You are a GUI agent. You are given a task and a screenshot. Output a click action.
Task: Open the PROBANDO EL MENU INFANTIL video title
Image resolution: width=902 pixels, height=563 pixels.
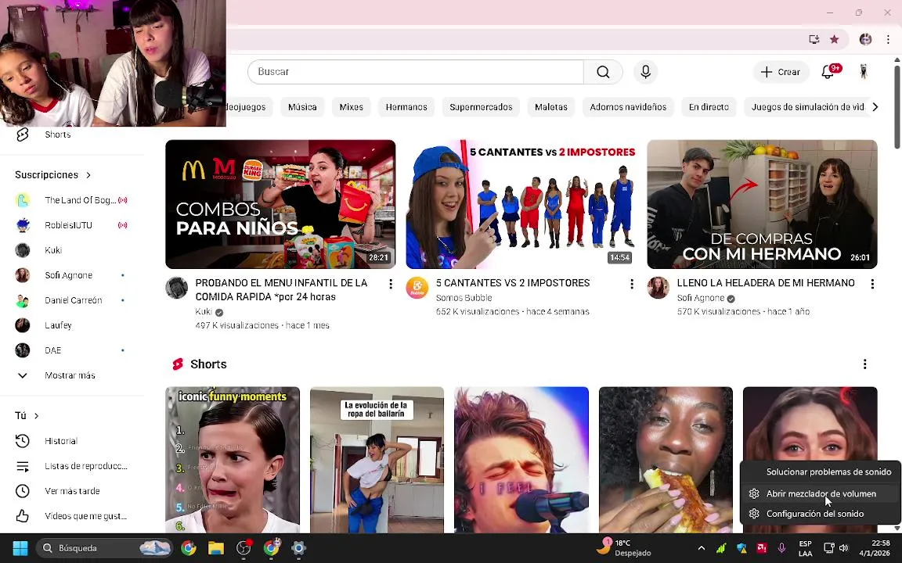click(x=281, y=290)
